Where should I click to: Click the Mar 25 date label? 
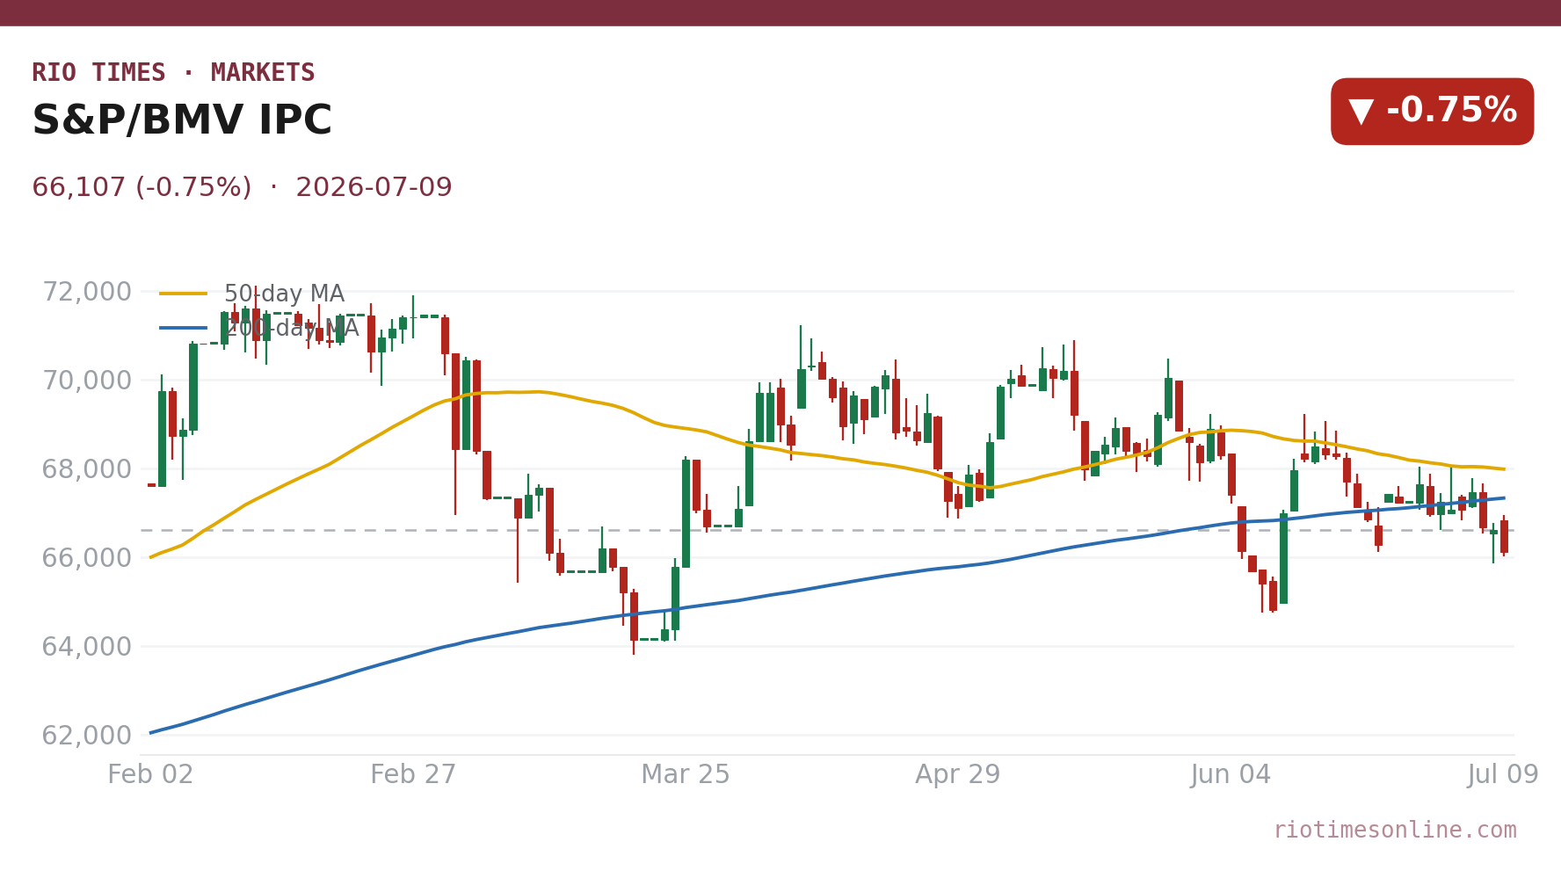[x=686, y=775]
